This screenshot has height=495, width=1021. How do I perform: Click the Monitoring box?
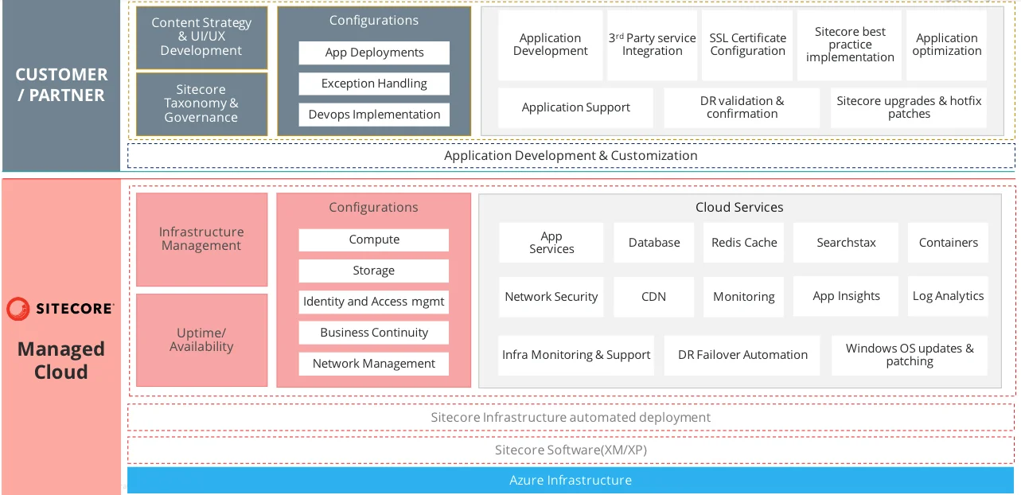tap(744, 297)
